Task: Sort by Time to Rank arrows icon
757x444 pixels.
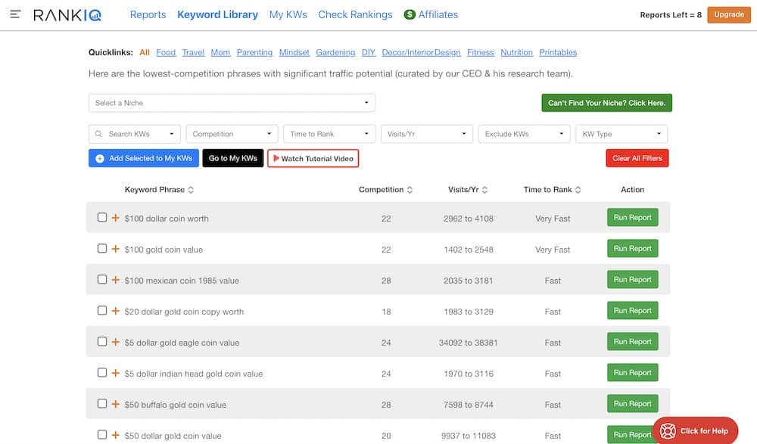Action: point(578,190)
